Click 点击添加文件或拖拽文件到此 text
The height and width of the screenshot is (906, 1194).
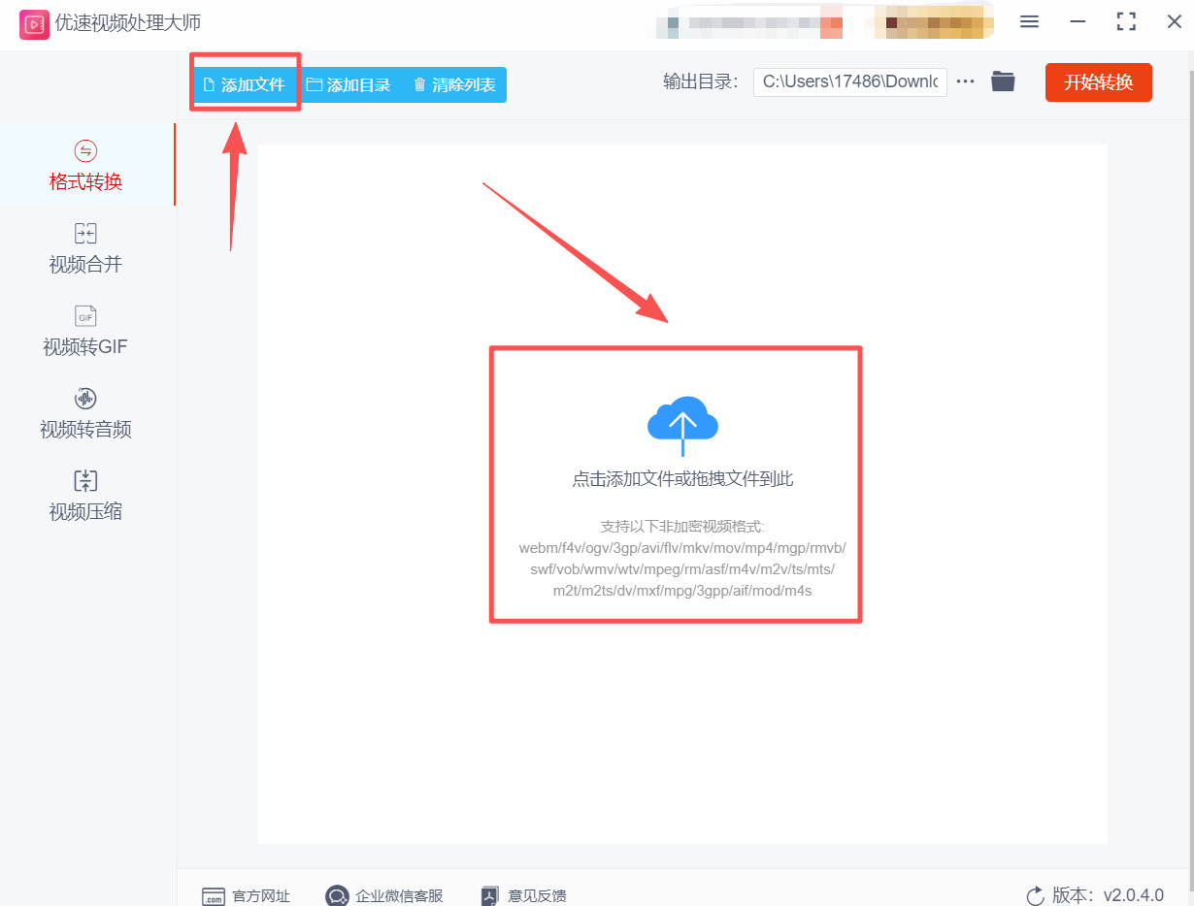tap(683, 479)
